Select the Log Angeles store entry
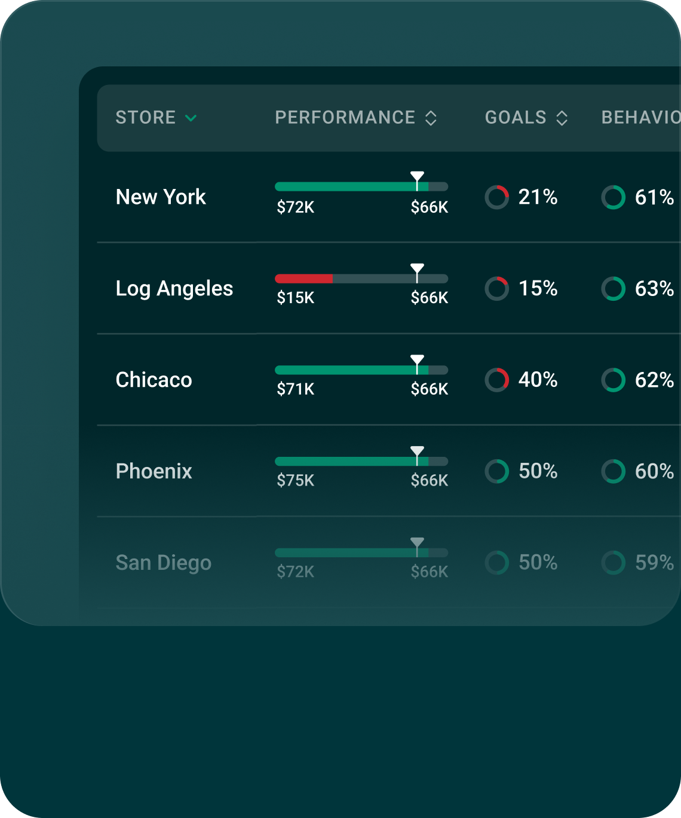The height and width of the screenshot is (818, 681). click(x=174, y=289)
